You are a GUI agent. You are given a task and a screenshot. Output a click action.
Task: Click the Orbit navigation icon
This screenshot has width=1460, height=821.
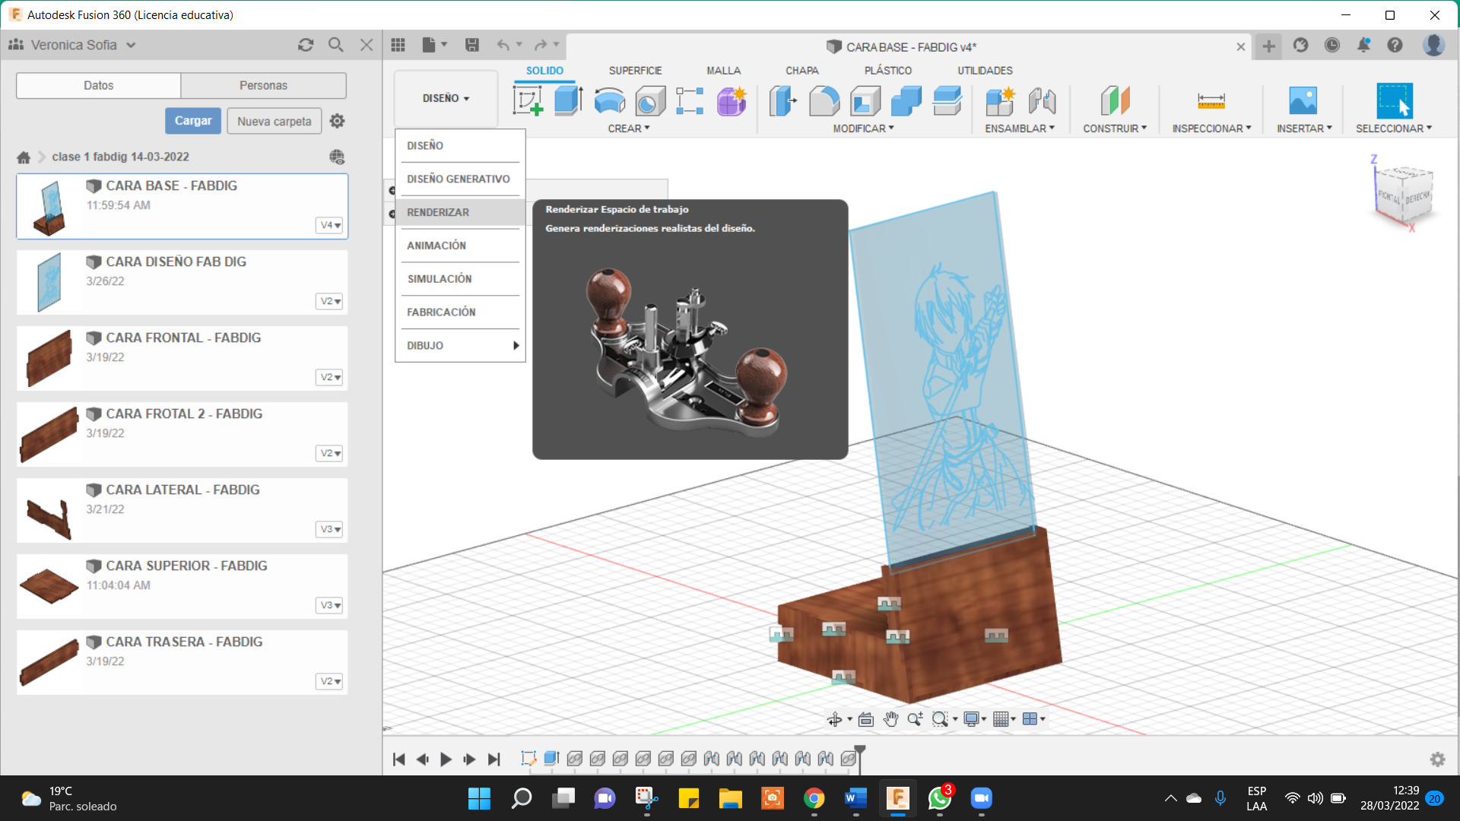click(x=834, y=719)
